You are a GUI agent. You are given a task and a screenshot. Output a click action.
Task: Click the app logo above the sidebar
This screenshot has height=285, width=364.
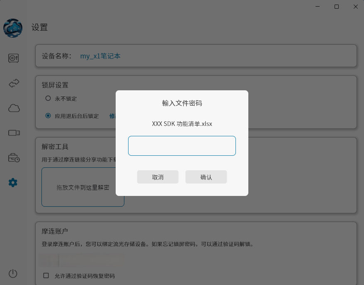[13, 28]
